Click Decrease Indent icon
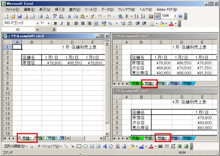The image size is (220, 156). [x=138, y=23]
